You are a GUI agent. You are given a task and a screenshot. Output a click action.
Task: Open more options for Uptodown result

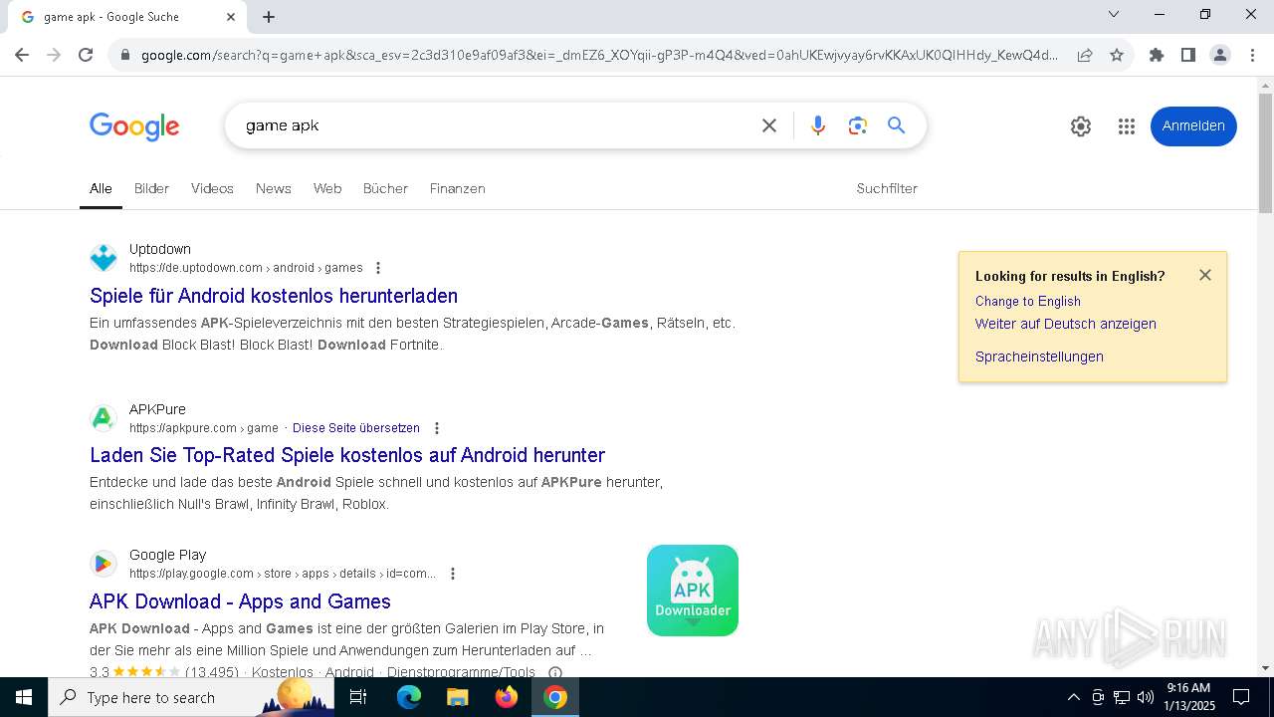(x=378, y=268)
